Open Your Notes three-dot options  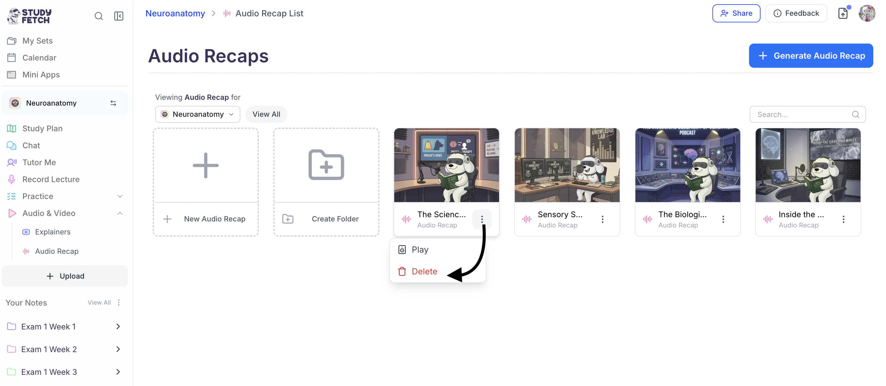[x=119, y=302]
